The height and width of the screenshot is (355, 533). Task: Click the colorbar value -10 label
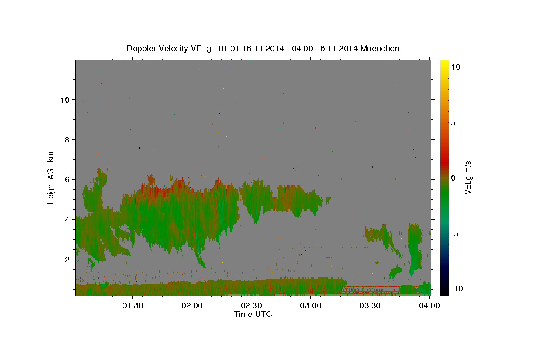tap(457, 289)
